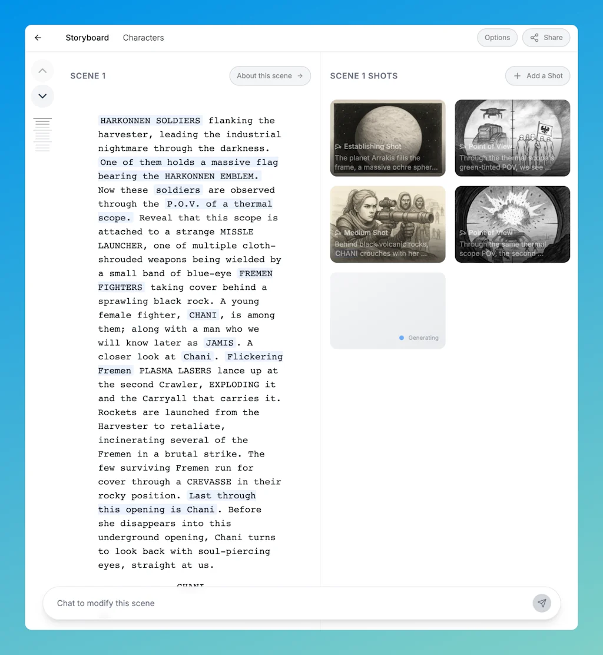Screen dimensions: 603x655
Task: Click the SCENE 1 SHOTS heading
Action: coord(364,76)
